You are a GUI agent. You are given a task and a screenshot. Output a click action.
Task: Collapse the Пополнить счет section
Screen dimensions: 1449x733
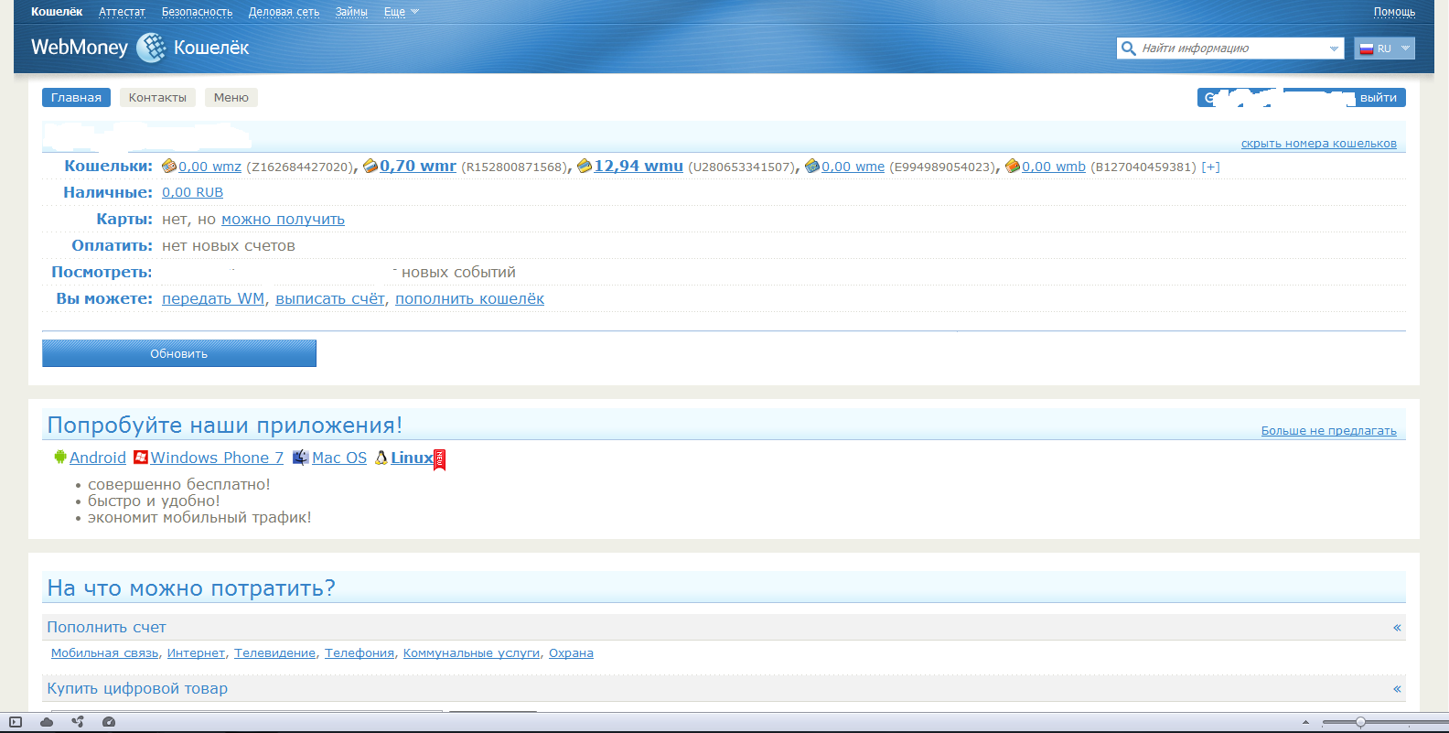(1397, 628)
